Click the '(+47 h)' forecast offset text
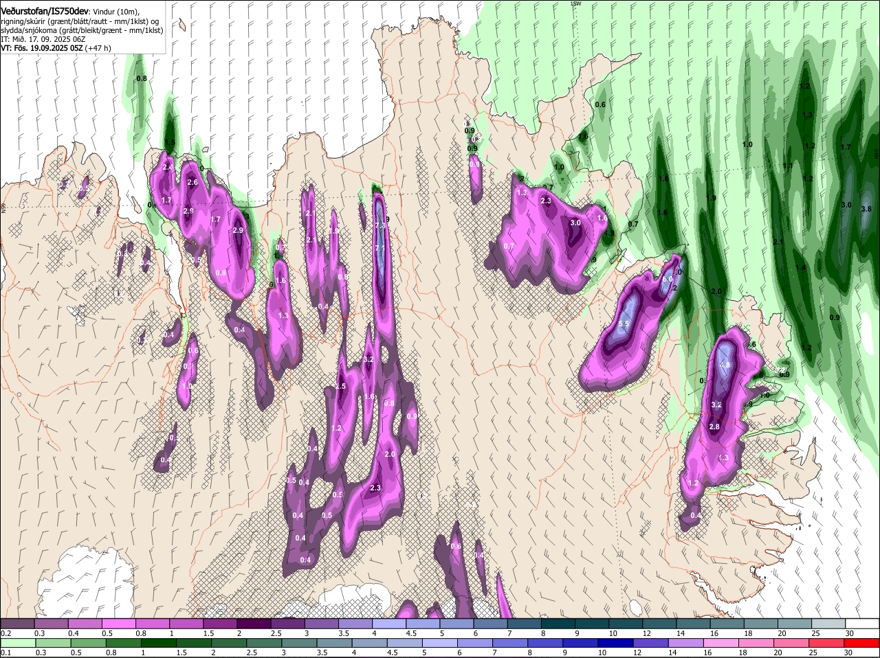 (x=98, y=48)
